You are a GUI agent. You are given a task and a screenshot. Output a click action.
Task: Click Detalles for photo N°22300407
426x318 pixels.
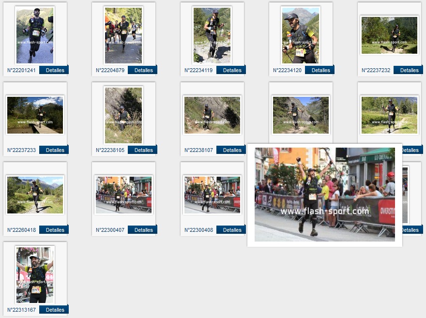[x=143, y=230]
